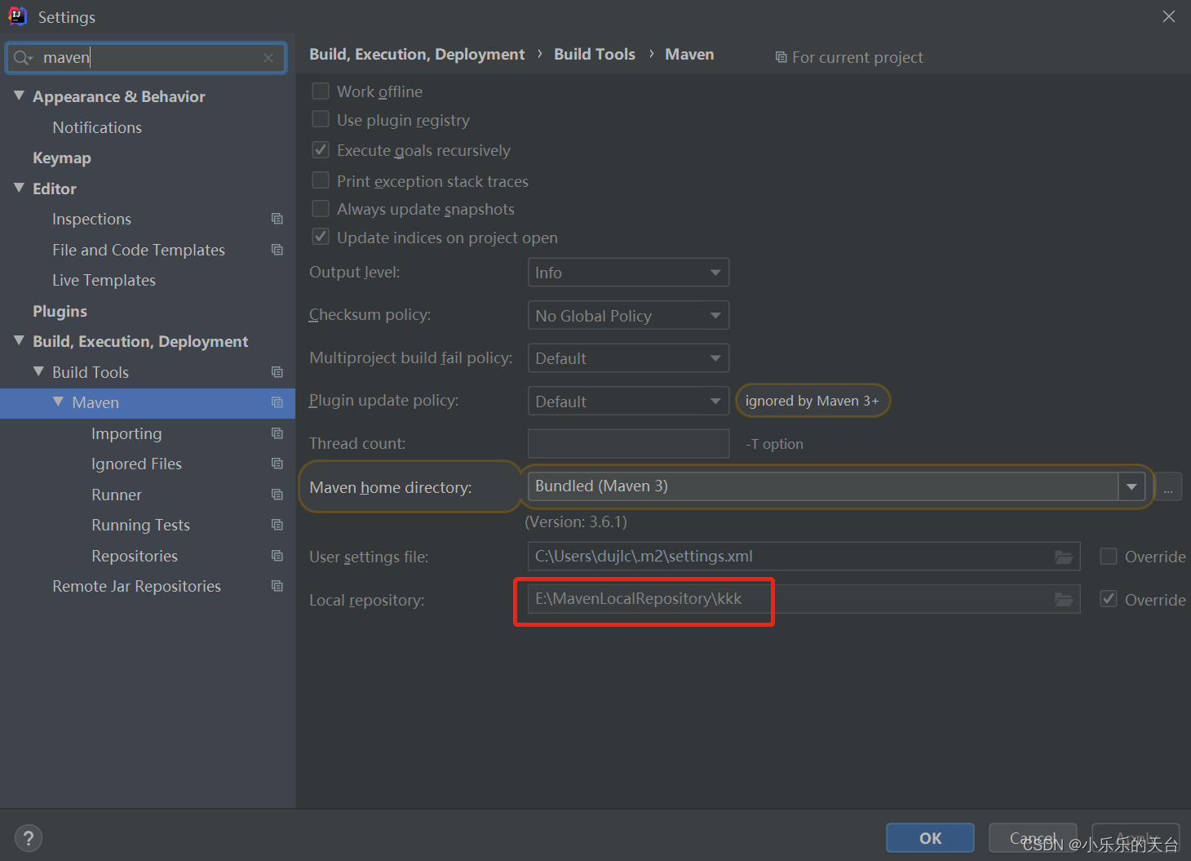Click project-level icon beside Inspections
The height and width of the screenshot is (861, 1191).
[x=277, y=219]
